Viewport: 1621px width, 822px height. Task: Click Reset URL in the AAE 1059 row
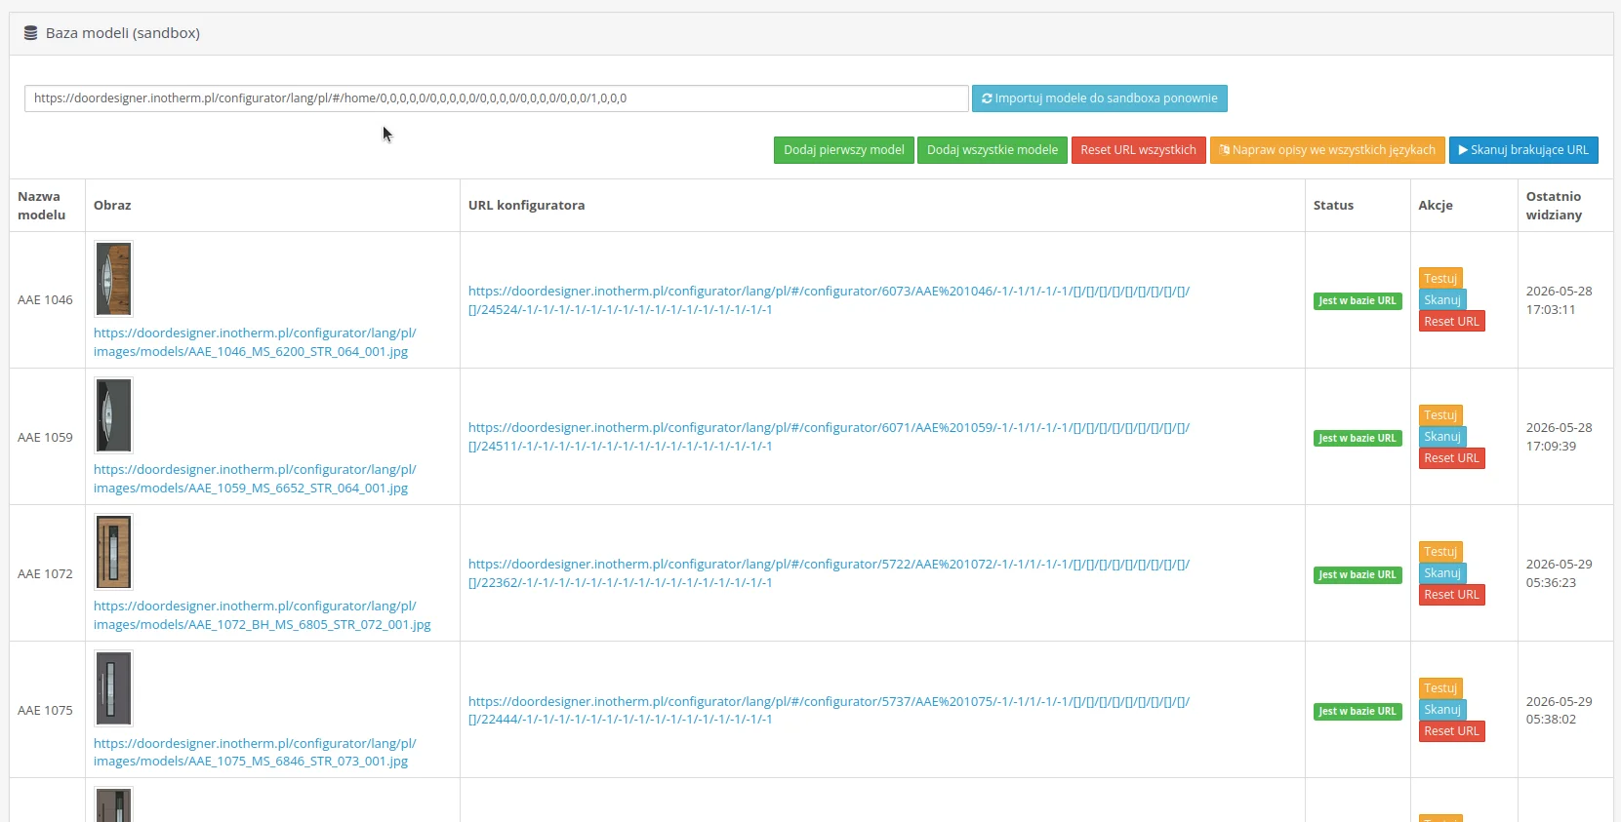tap(1452, 458)
